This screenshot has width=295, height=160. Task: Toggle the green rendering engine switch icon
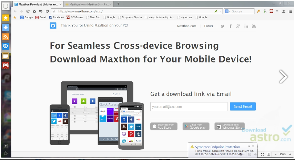pos(216,11)
